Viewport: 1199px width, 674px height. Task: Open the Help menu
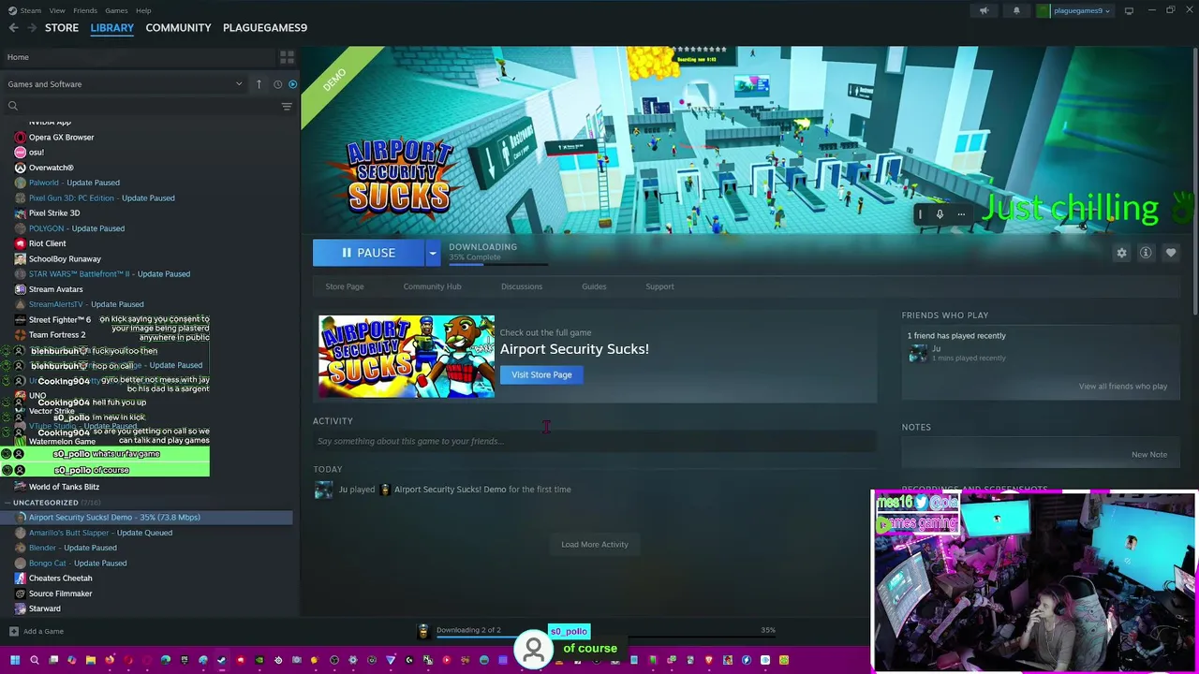point(143,10)
